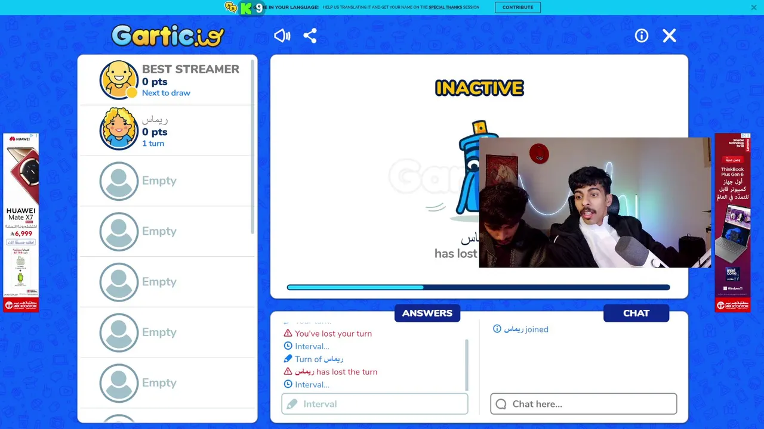Select BEST STREAMER player avatar
Screen dimensions: 764x429
[x=119, y=80]
